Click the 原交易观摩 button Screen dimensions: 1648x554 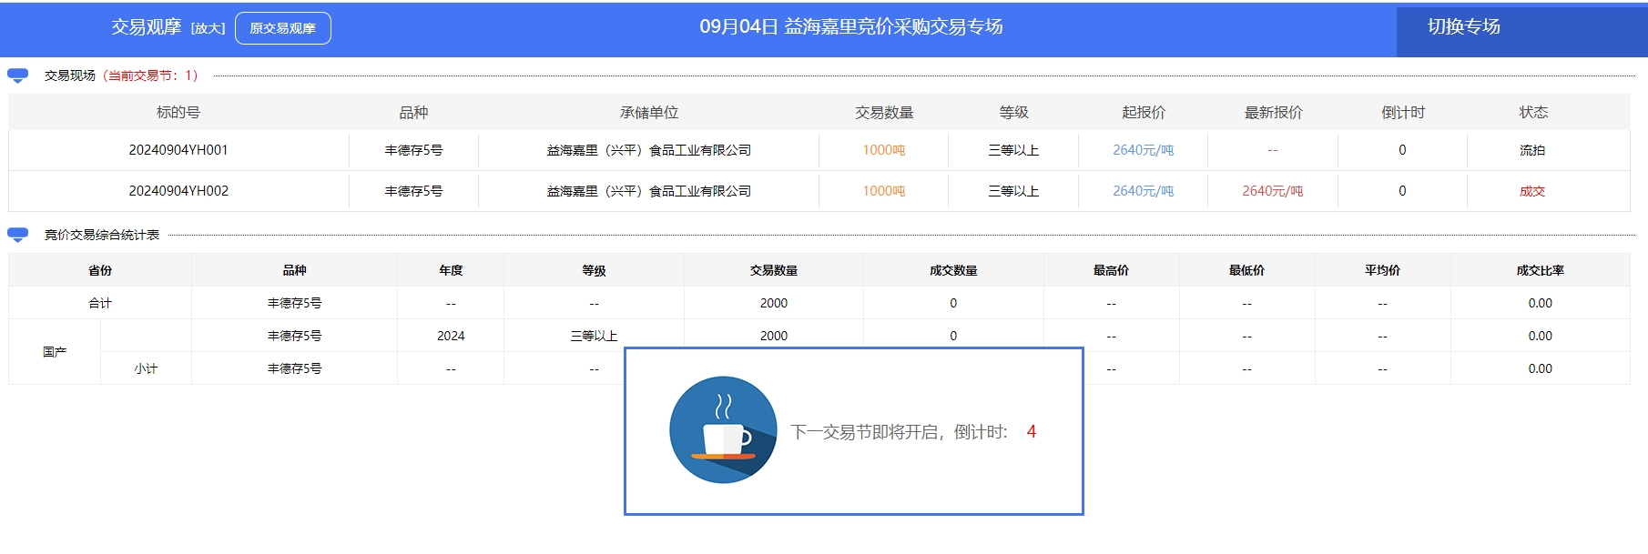[283, 28]
